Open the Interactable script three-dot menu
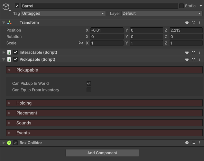The height and width of the screenshot is (161, 204). tap(200, 53)
